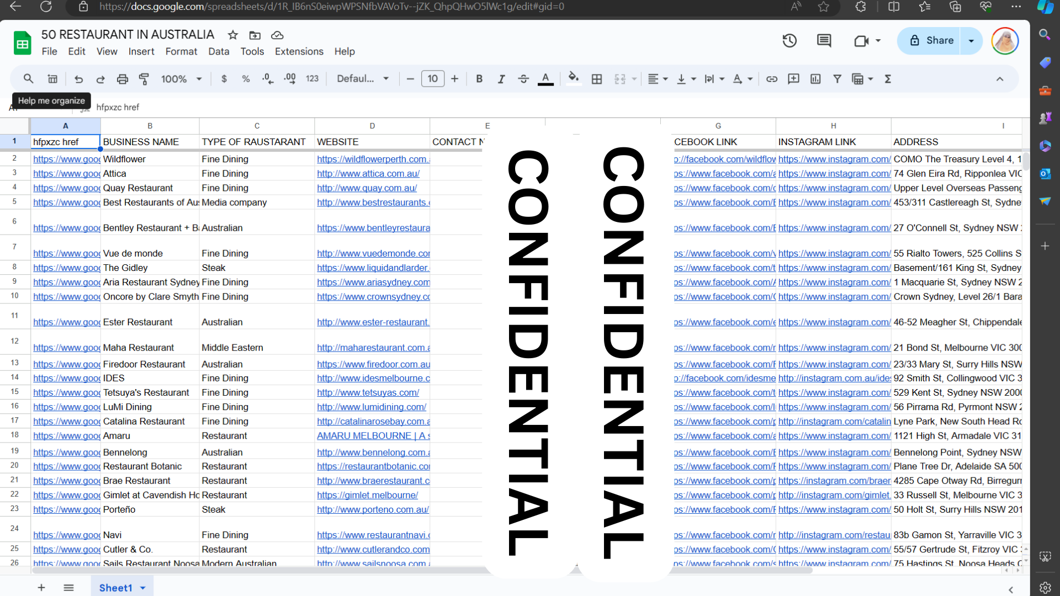Open zoom 100% dropdown
This screenshot has height=596, width=1060.
coord(181,79)
